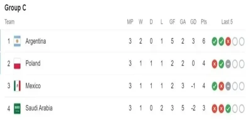Click Poland's gray draw indicator

pyautogui.click(x=228, y=63)
